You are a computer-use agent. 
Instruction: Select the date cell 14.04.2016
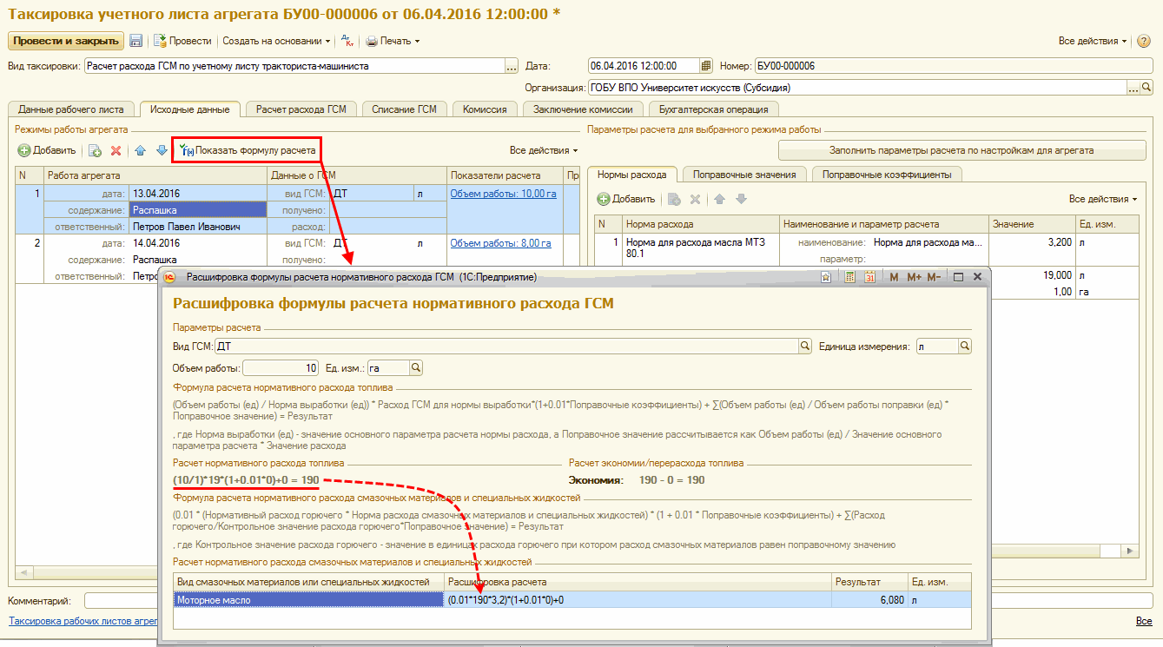pos(198,243)
